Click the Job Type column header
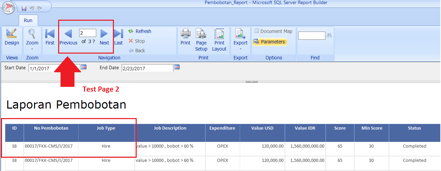This screenshot has width=441, height=171. click(106, 133)
